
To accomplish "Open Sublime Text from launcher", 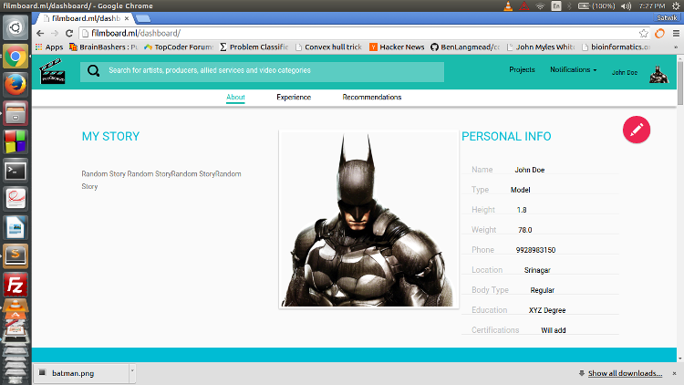I will tap(16, 256).
